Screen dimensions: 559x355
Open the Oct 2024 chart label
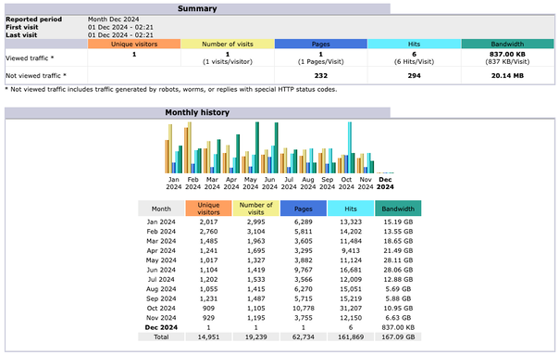[346, 184]
